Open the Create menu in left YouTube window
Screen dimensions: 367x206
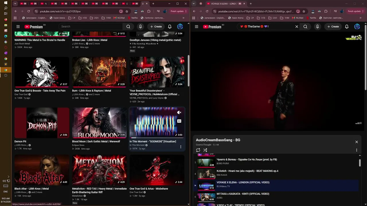(x=156, y=27)
